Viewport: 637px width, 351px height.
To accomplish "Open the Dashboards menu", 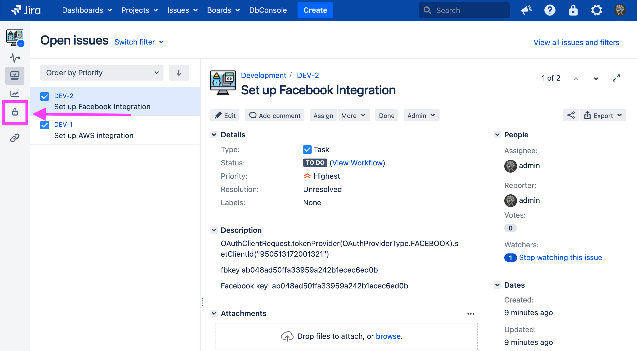I will (x=87, y=10).
